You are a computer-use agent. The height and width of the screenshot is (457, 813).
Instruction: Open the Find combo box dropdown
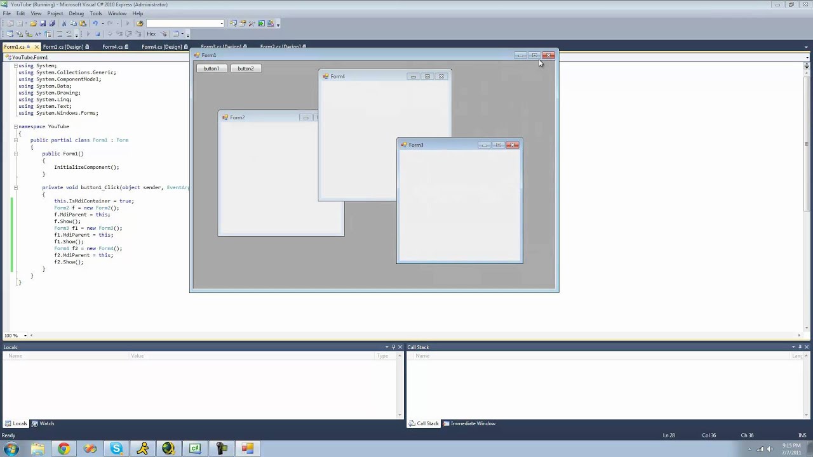point(221,23)
